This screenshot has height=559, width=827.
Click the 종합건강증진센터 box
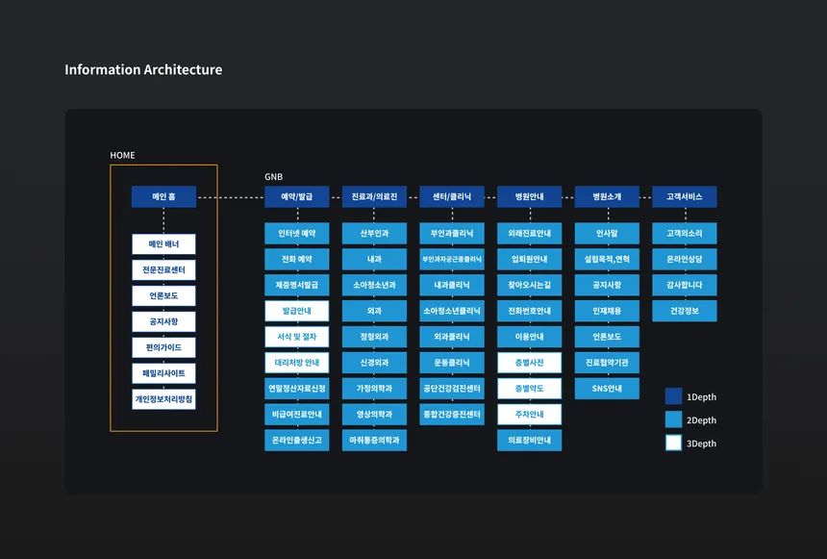click(x=452, y=415)
